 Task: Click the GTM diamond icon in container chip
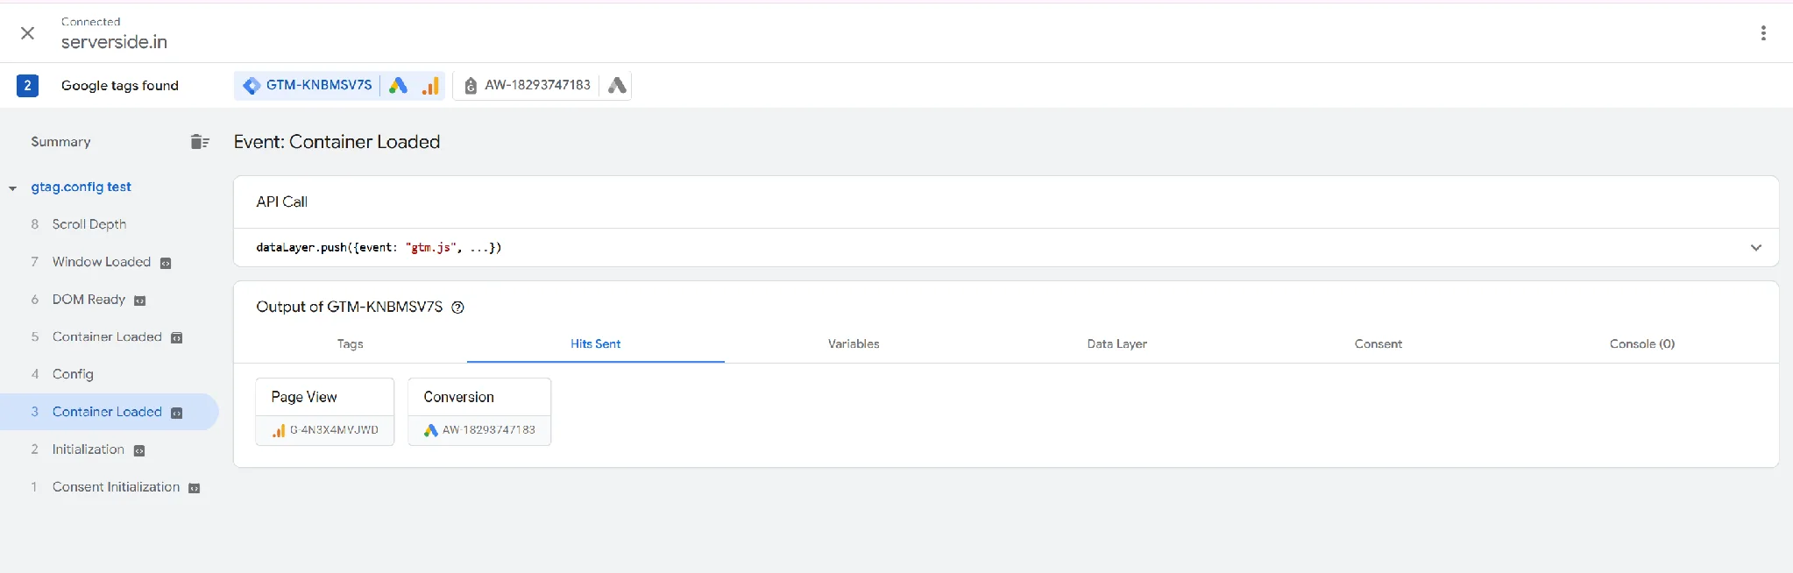pos(252,85)
